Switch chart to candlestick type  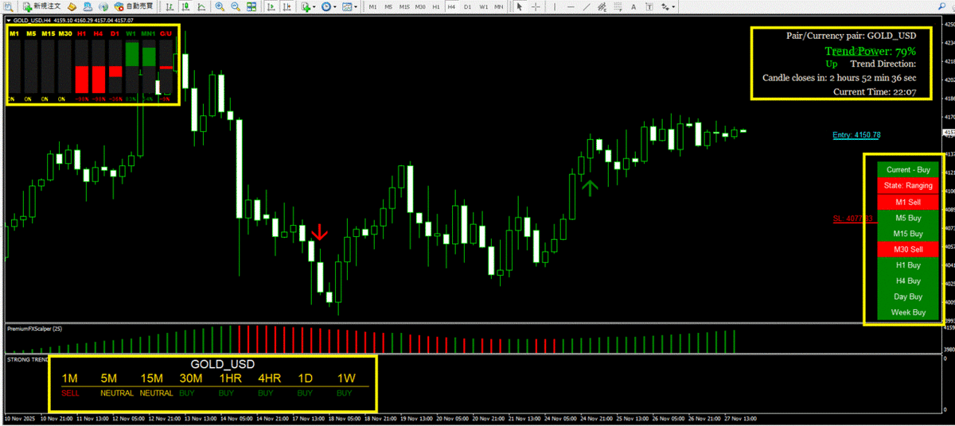[185, 6]
